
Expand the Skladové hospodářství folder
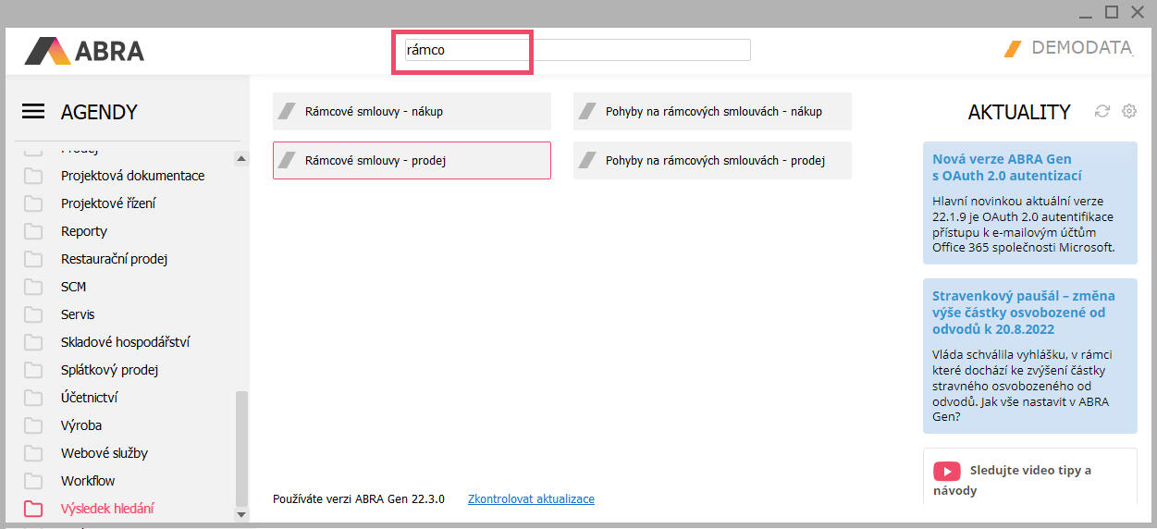click(125, 342)
